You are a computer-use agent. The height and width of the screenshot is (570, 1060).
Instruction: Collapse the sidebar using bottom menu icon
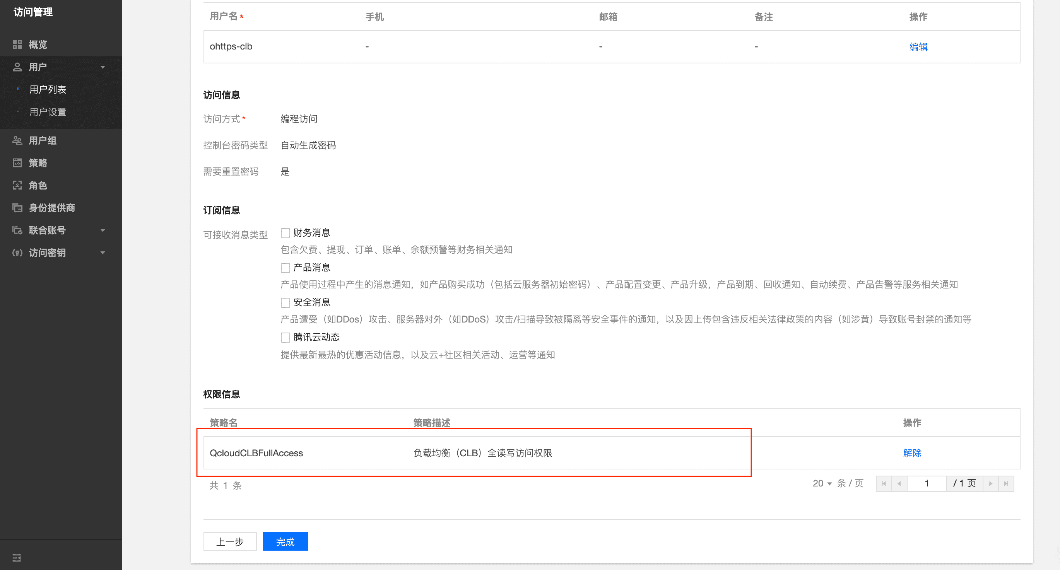[17, 558]
